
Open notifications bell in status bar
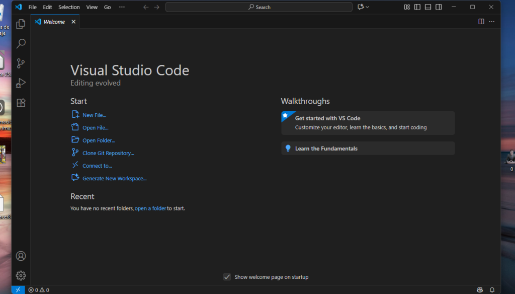pyautogui.click(x=492, y=290)
